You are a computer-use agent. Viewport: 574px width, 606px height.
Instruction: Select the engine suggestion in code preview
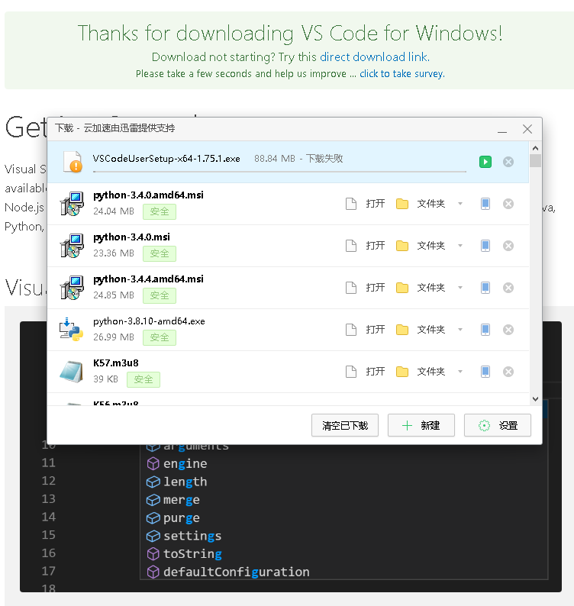(x=177, y=463)
